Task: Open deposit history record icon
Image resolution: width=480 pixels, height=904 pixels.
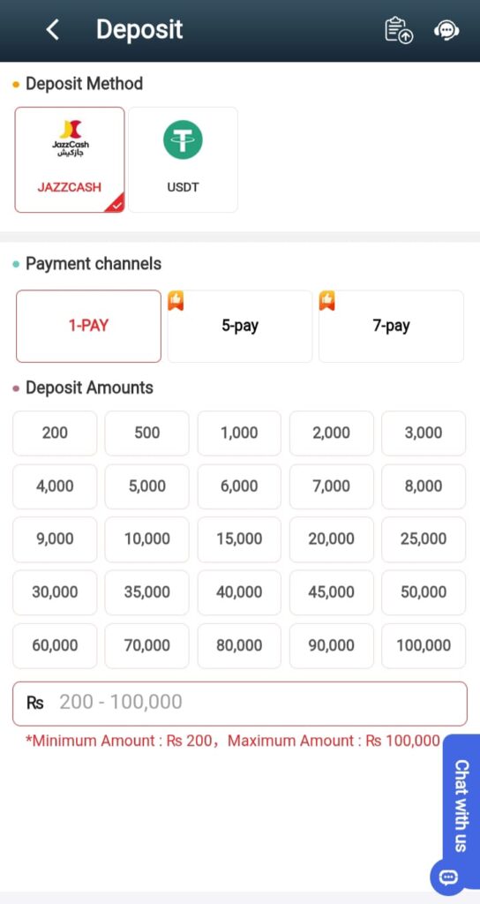Action: [399, 30]
